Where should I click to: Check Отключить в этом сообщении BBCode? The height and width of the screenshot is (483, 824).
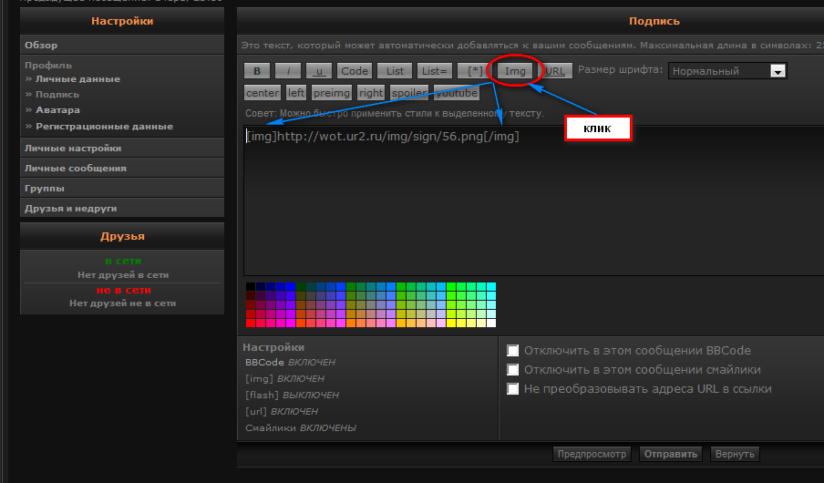click(513, 351)
